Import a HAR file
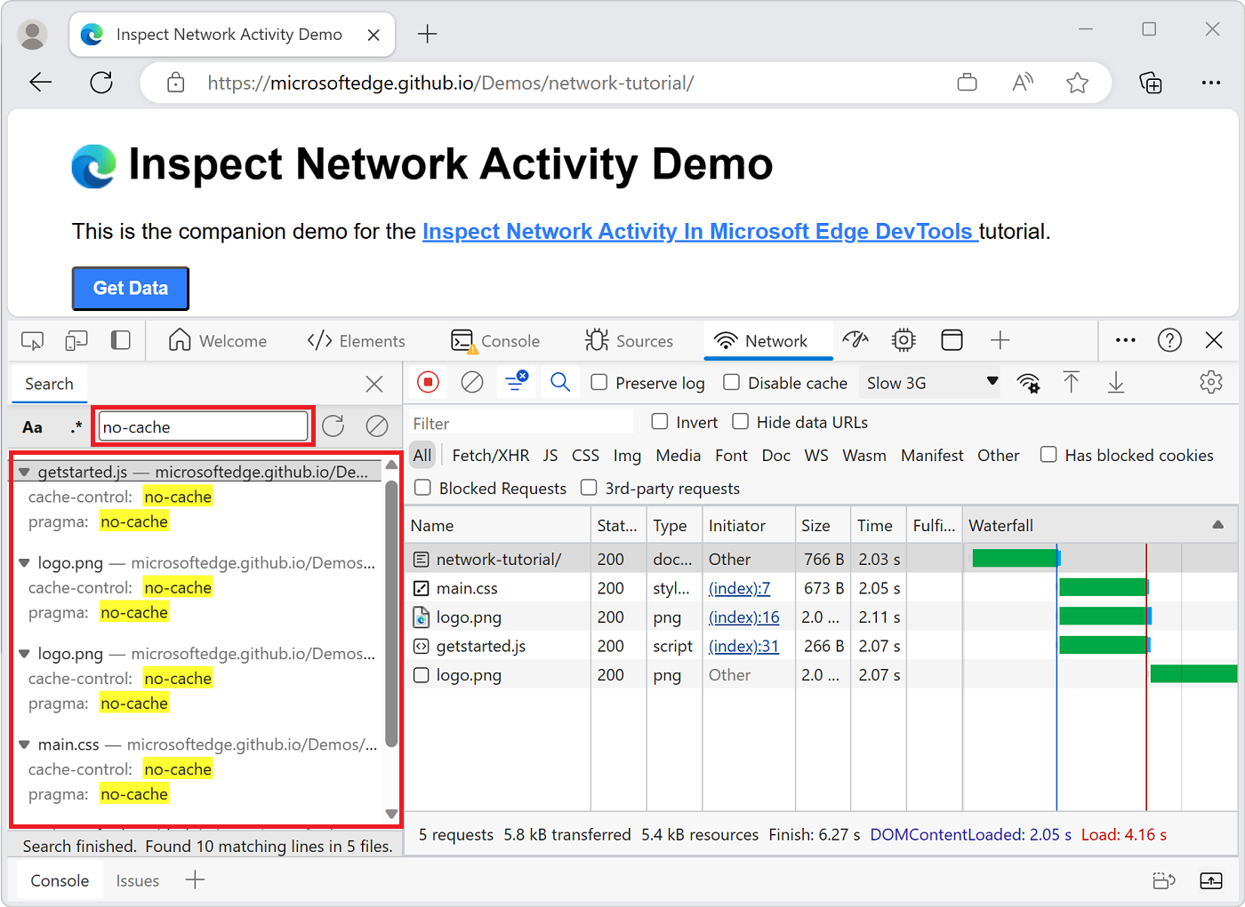Screen dimensions: 1245x907 tap(1072, 382)
